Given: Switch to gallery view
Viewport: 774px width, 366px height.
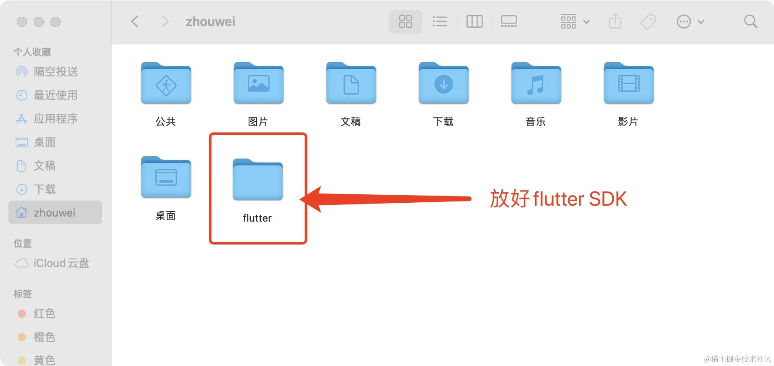Looking at the screenshot, I should (509, 21).
